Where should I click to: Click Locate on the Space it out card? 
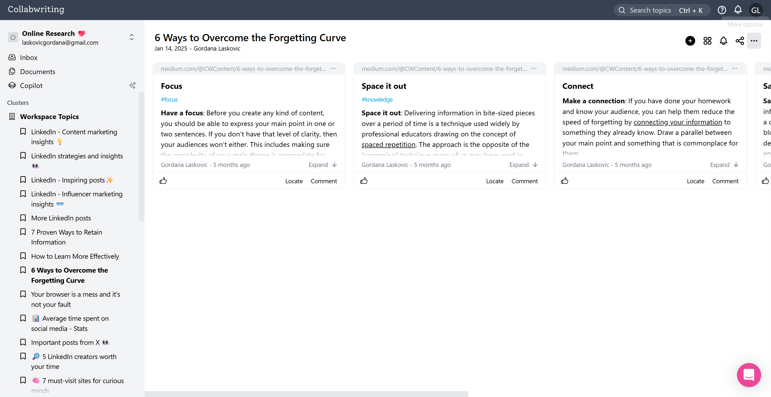pyautogui.click(x=495, y=181)
